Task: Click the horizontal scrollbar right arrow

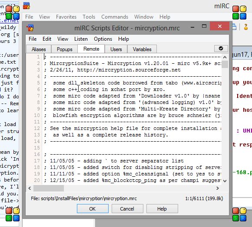Action: pyautogui.click(x=217, y=188)
